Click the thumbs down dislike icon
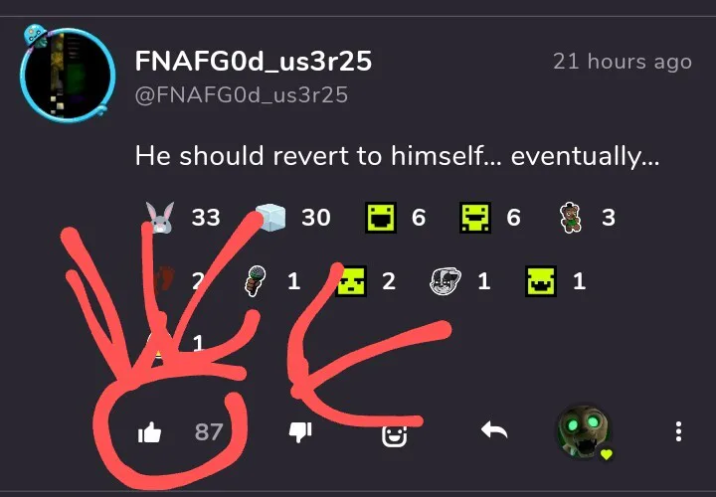Image resolution: width=716 pixels, height=497 pixels. (x=300, y=431)
